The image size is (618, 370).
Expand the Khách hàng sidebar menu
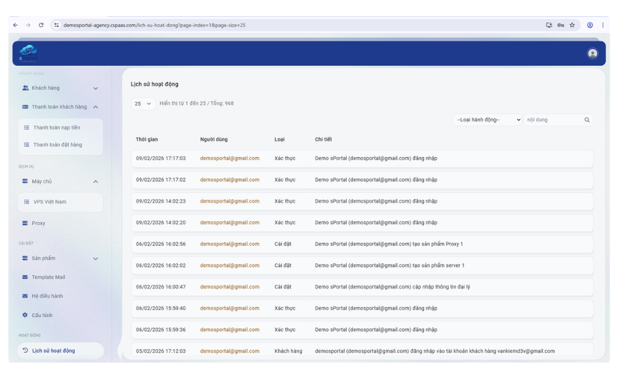pyautogui.click(x=61, y=88)
